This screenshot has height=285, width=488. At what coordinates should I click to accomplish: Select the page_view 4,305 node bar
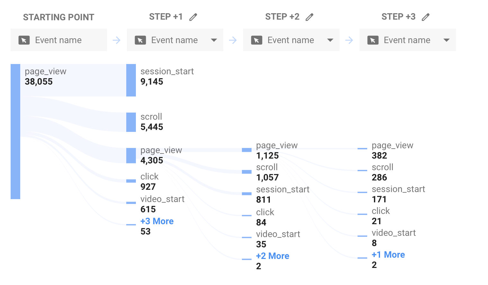[131, 156]
